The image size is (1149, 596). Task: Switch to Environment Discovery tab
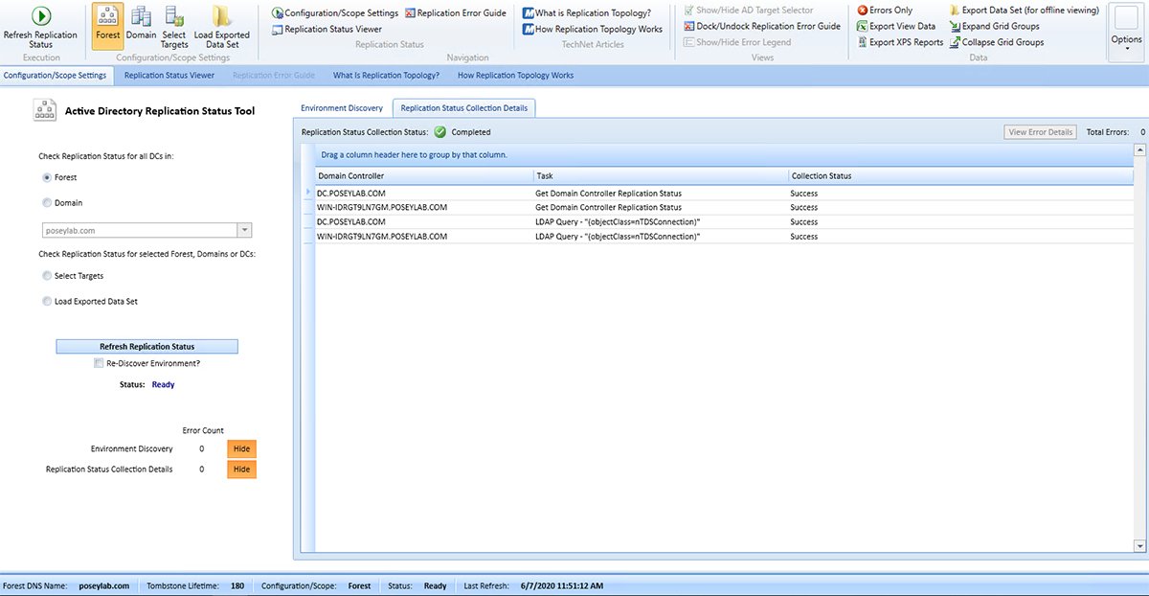click(342, 108)
